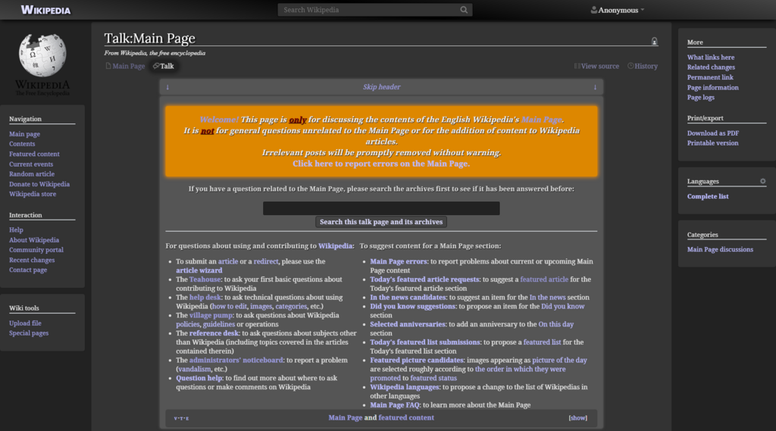Click the search magnifier icon
The image size is (776, 431).
(464, 10)
